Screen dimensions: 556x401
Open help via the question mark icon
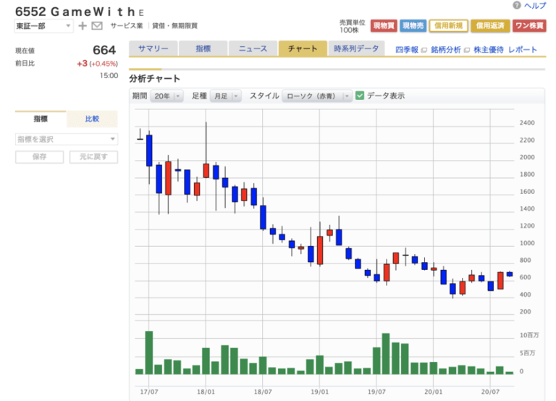pyautogui.click(x=515, y=6)
